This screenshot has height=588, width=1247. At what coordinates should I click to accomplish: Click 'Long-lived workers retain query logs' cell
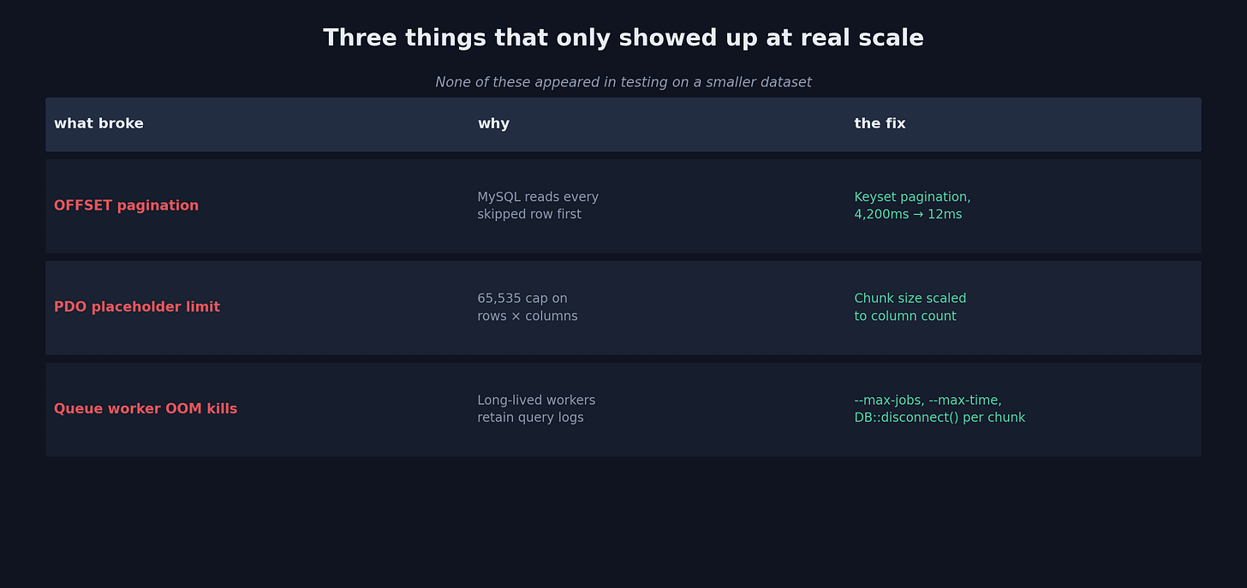click(536, 409)
